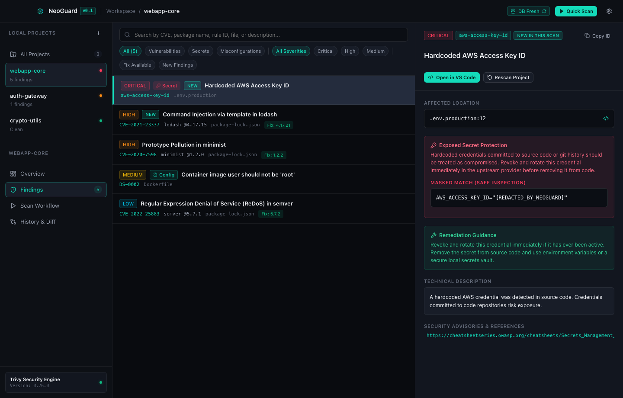The width and height of the screenshot is (623, 398).
Task: Click the aws-access-key-id rule tag in details
Action: (x=483, y=35)
